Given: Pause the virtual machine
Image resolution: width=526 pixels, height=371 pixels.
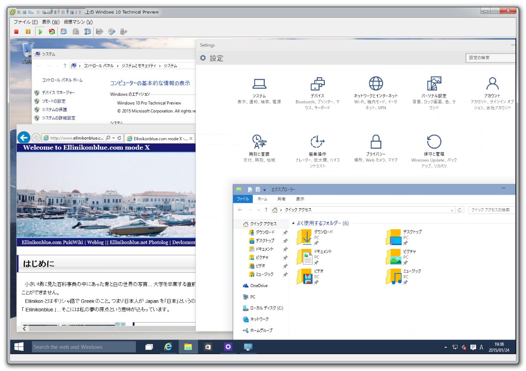Looking at the screenshot, I should tap(28, 31).
